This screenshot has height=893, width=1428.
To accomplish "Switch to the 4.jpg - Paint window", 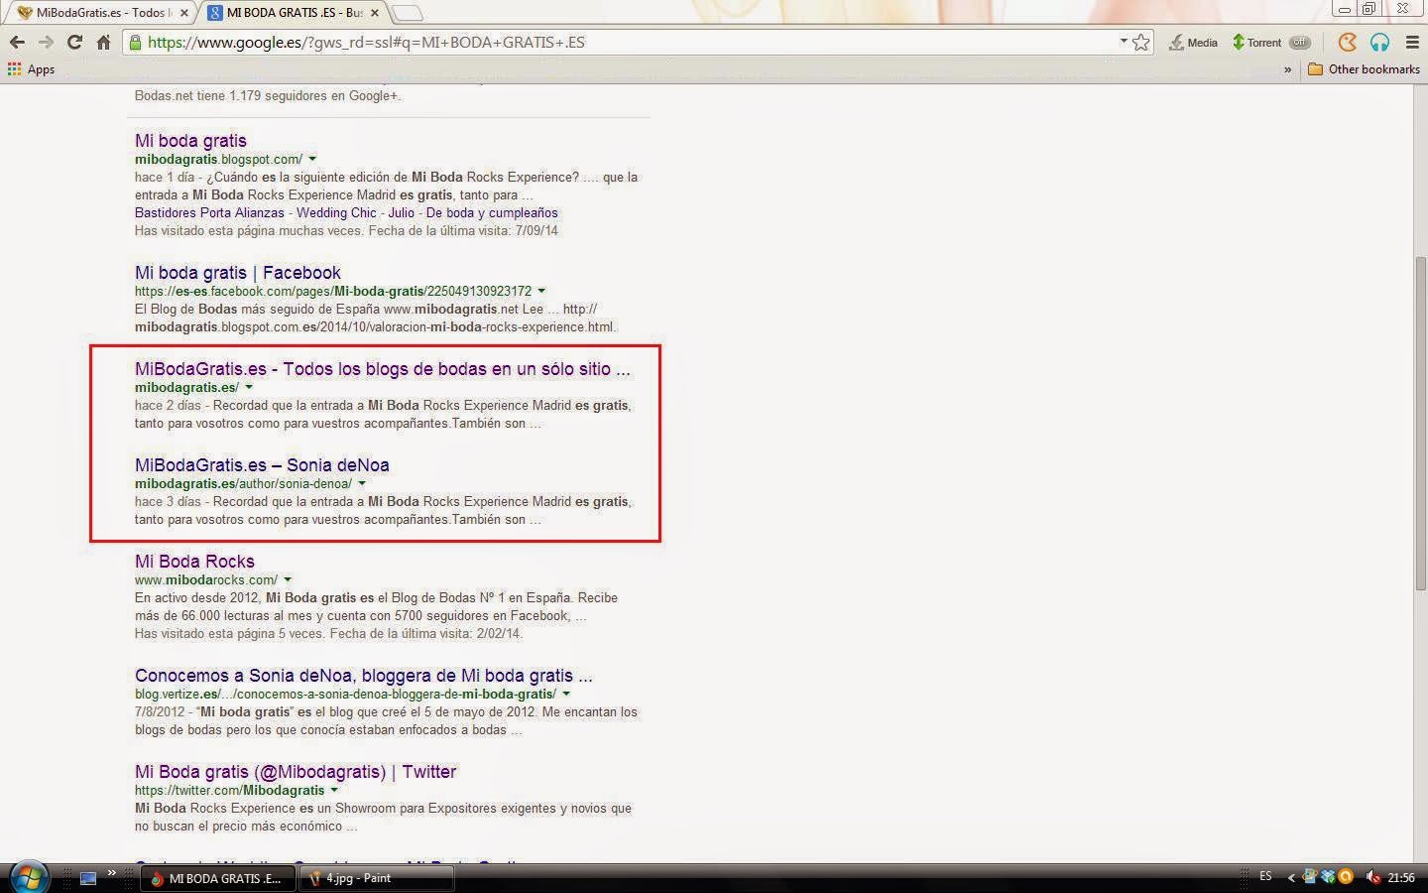I will point(378,878).
